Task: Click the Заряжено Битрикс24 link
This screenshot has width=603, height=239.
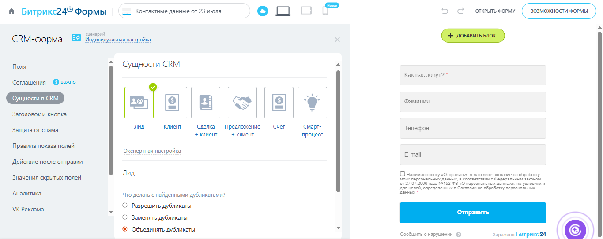Action: tap(519, 235)
